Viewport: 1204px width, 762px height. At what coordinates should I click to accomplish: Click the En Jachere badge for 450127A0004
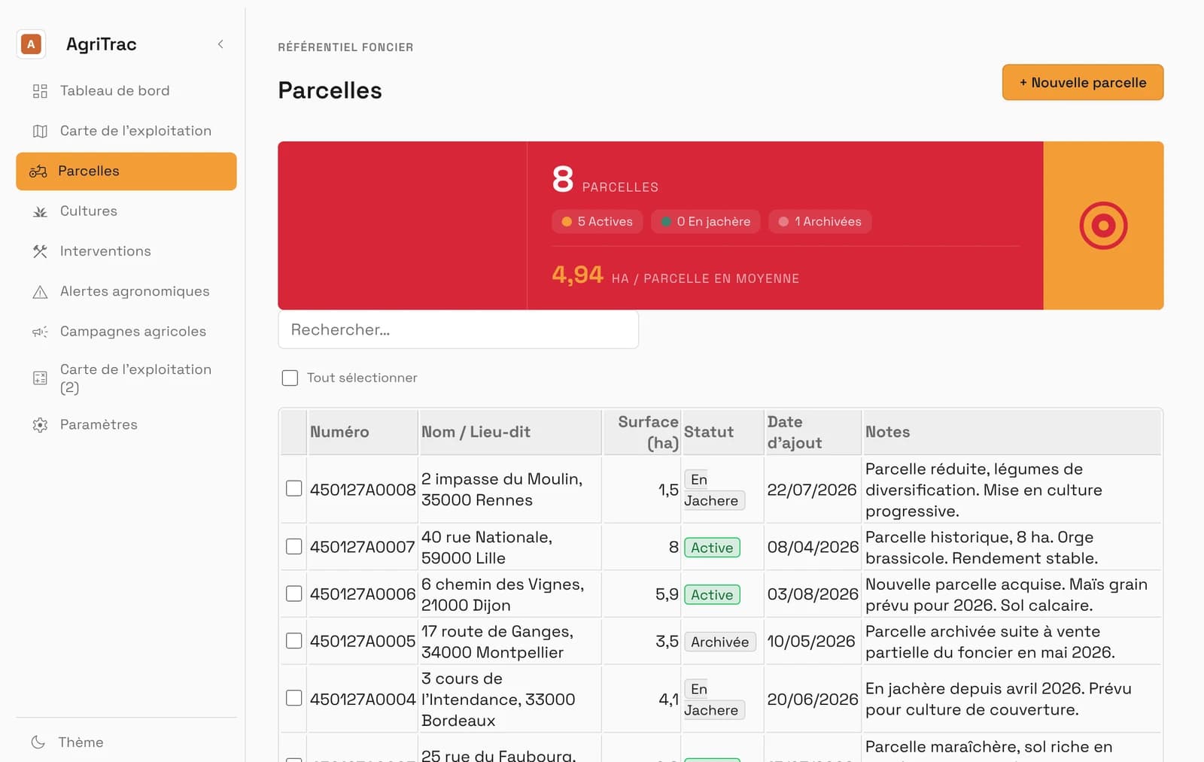714,700
